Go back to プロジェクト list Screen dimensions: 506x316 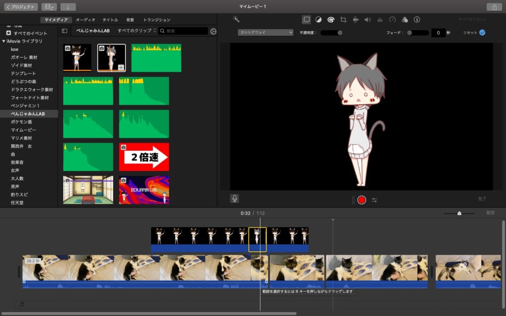tap(21, 7)
